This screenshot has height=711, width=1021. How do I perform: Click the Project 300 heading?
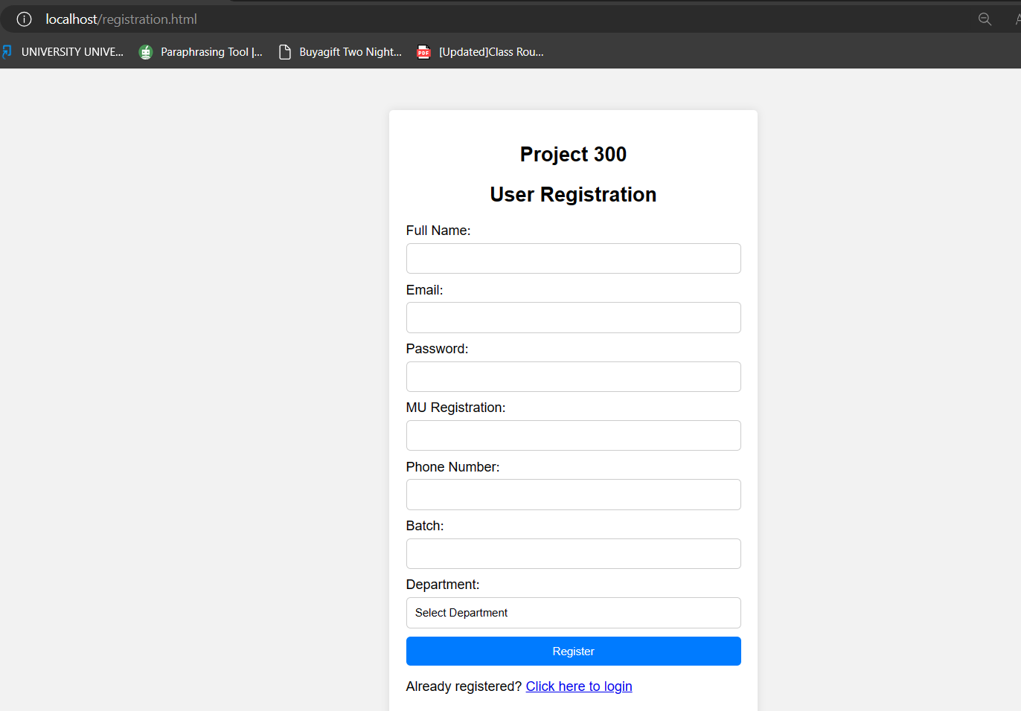[573, 154]
